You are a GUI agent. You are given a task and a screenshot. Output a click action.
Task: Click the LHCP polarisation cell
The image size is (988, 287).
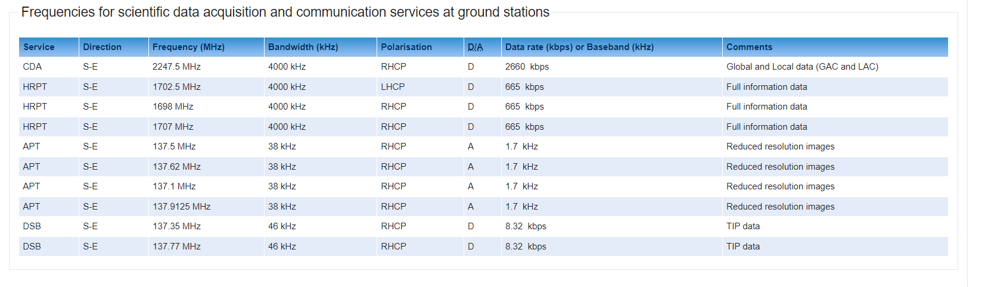click(393, 87)
